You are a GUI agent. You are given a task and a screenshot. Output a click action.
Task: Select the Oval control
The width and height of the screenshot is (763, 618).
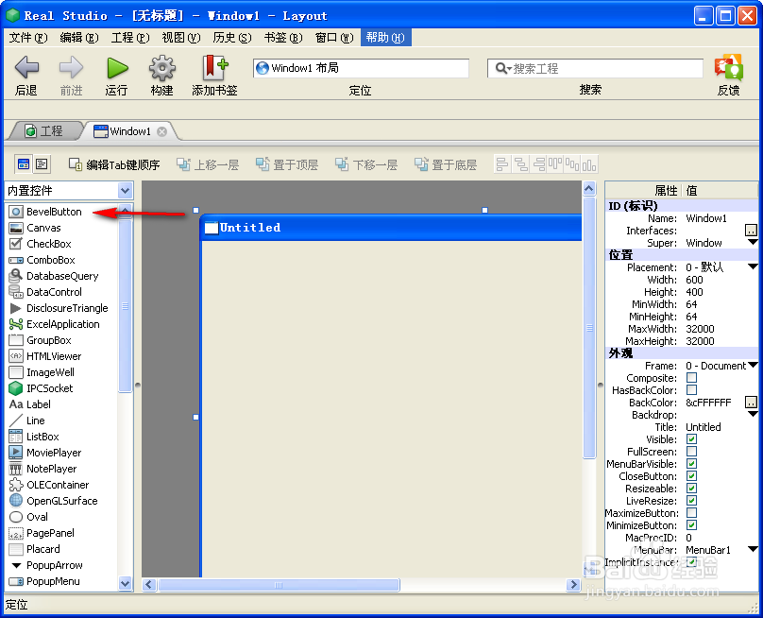[x=37, y=517]
